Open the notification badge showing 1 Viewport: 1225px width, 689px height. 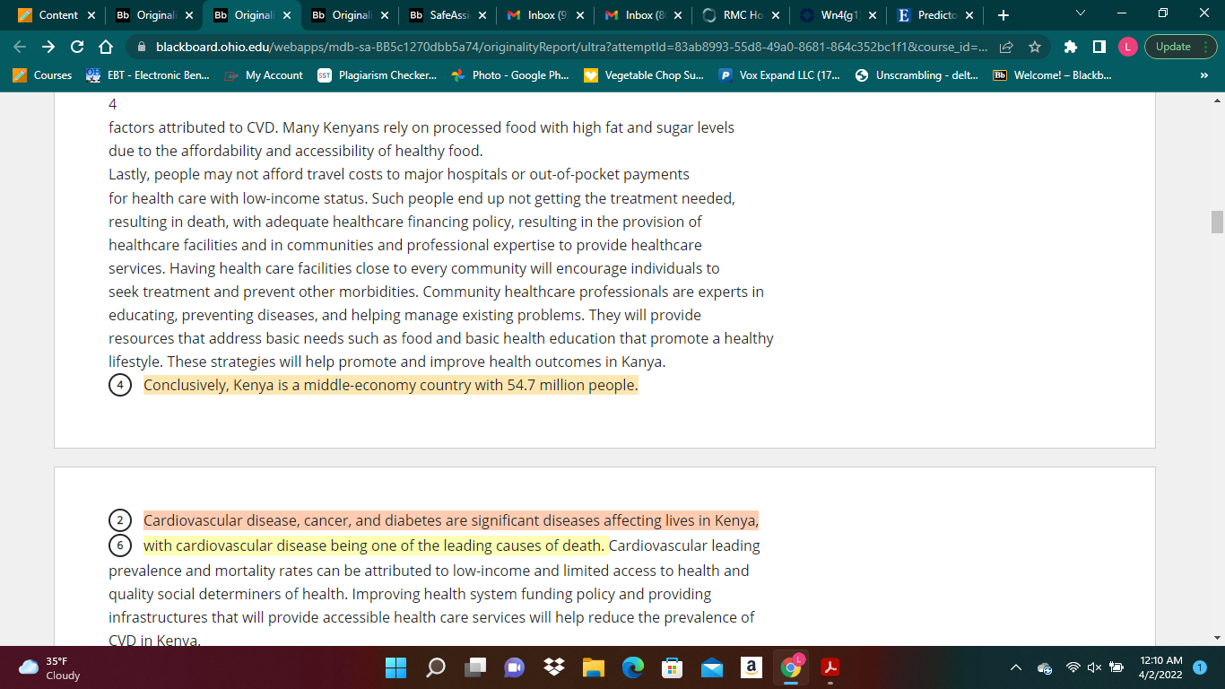(x=1200, y=667)
